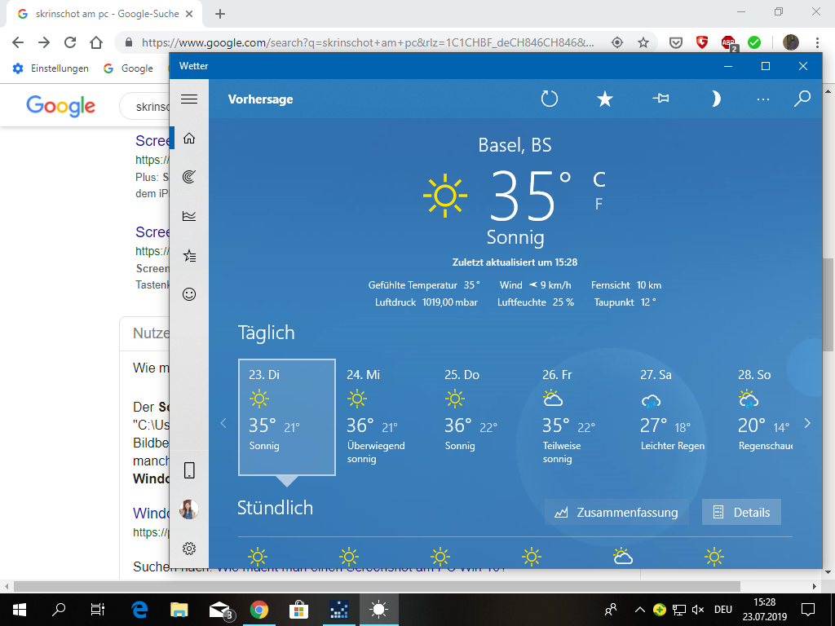Expand the hamburger navigation menu
The height and width of the screenshot is (626, 835).
click(x=189, y=99)
